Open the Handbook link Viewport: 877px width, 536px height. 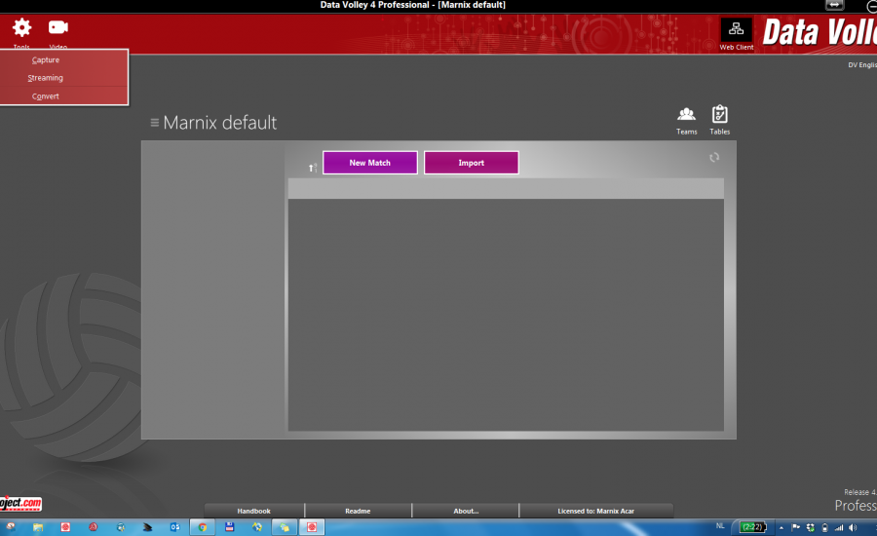point(254,511)
